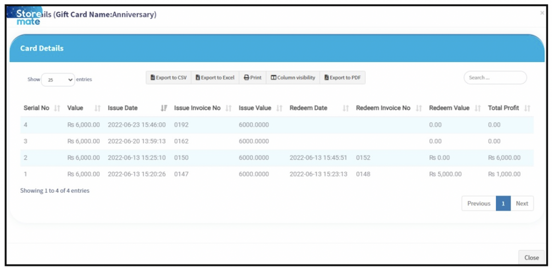Select page 1 in pagination

point(503,203)
